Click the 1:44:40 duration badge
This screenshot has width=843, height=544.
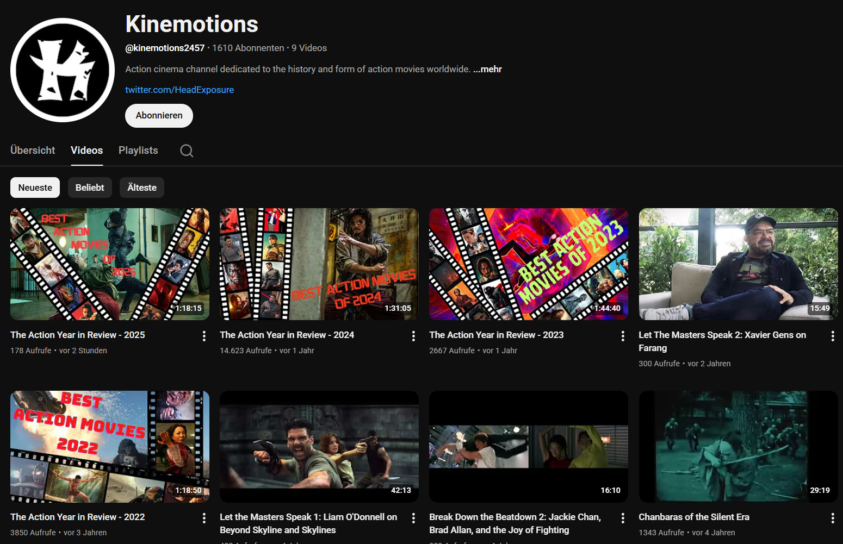pos(608,308)
